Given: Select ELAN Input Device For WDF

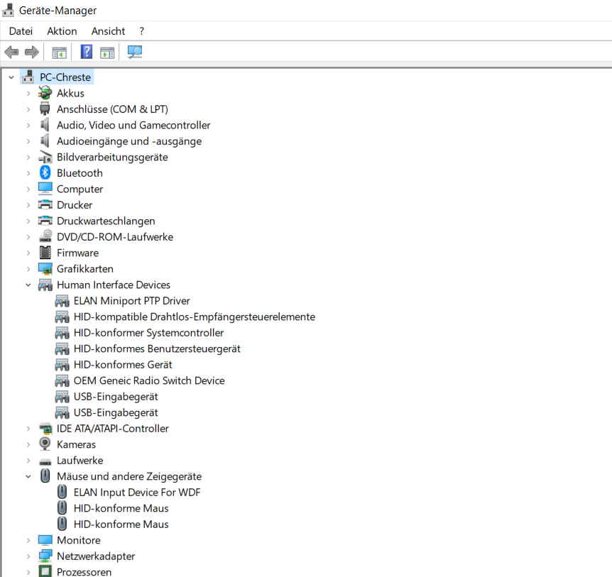Looking at the screenshot, I should [136, 493].
